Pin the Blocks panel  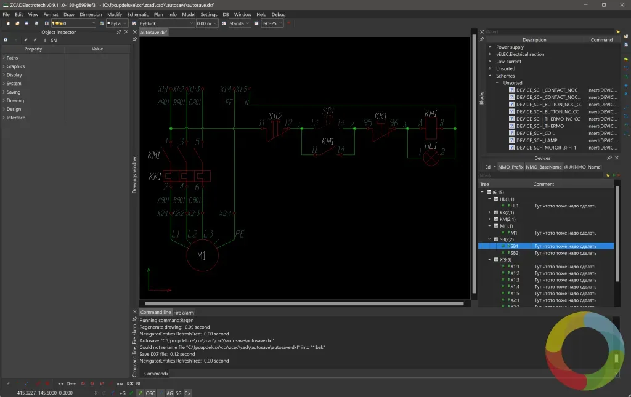(x=482, y=39)
